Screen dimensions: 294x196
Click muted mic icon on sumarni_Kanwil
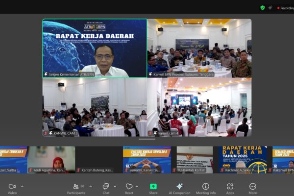click(126, 170)
